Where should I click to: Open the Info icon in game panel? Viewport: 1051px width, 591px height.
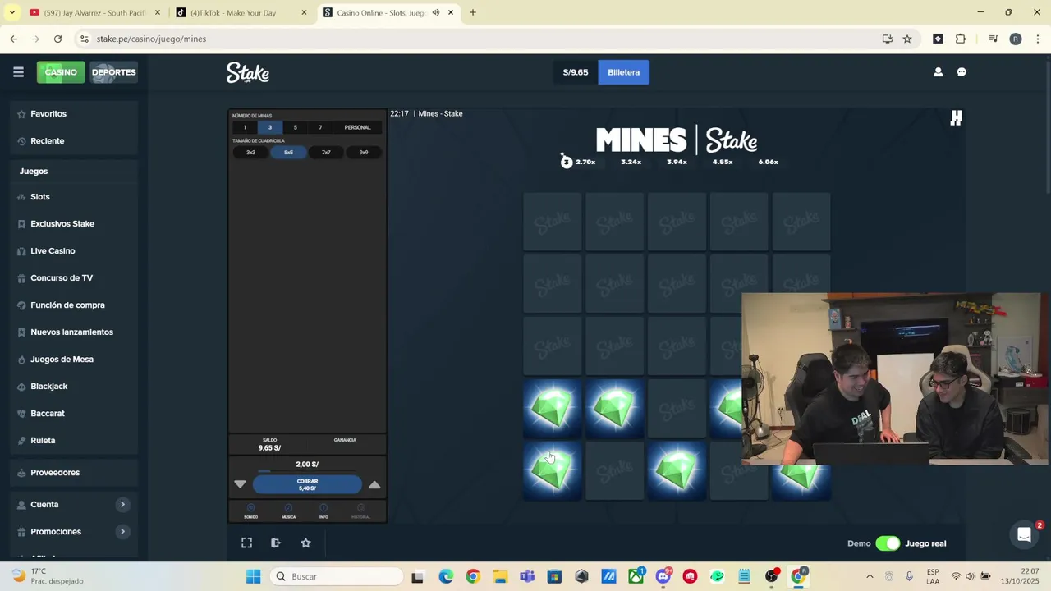coord(324,511)
